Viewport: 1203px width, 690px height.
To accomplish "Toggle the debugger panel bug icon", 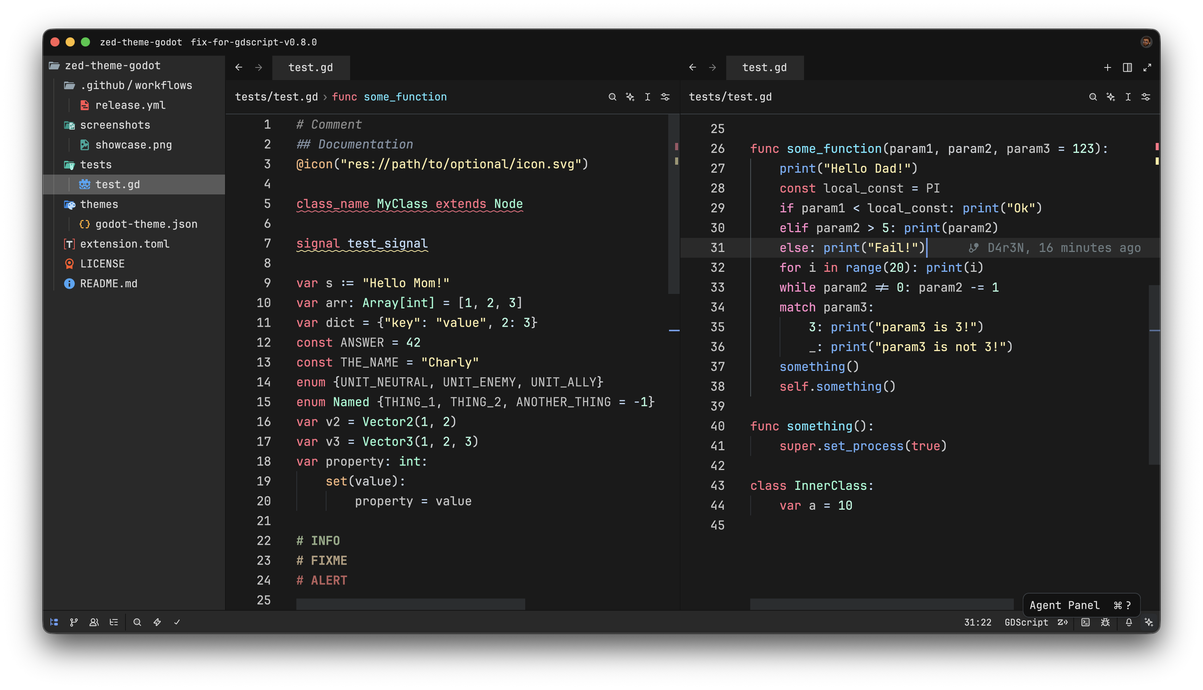I will tap(1105, 622).
